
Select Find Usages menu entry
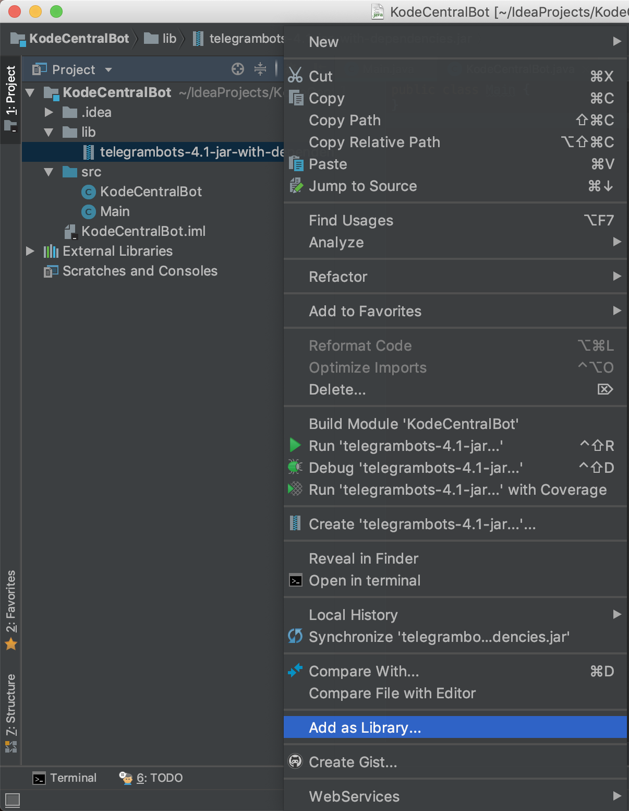(455, 220)
